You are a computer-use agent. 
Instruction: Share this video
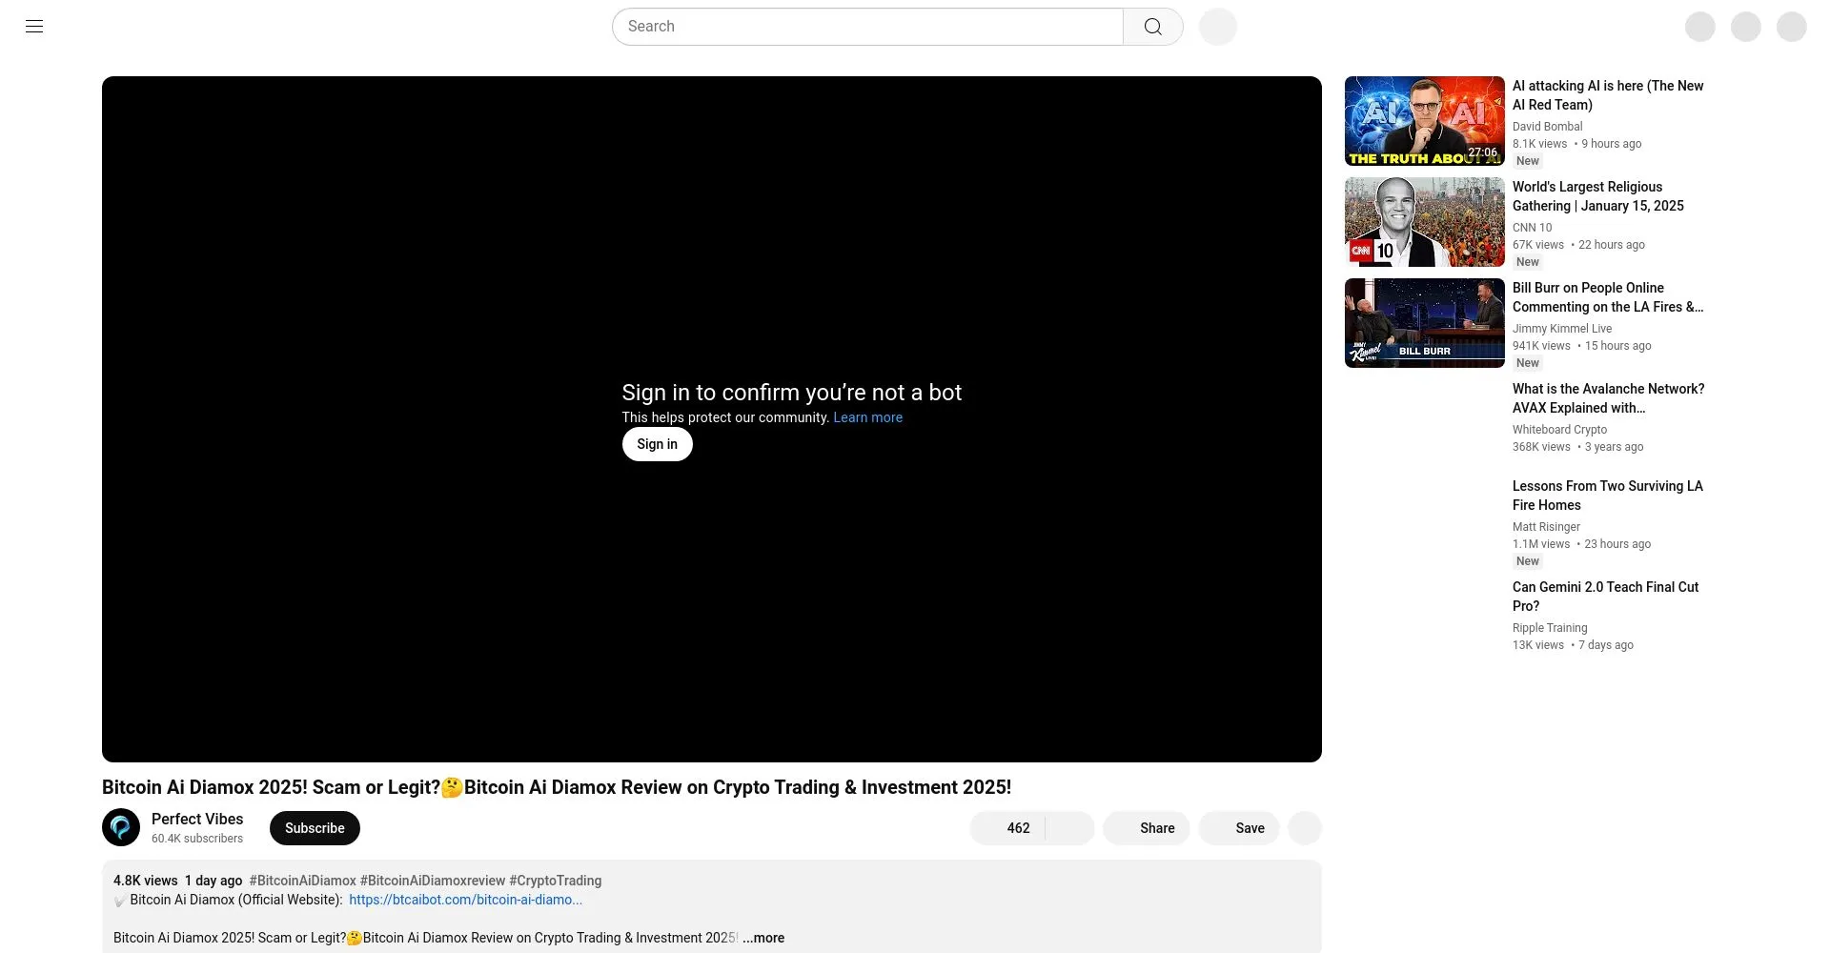1146,828
